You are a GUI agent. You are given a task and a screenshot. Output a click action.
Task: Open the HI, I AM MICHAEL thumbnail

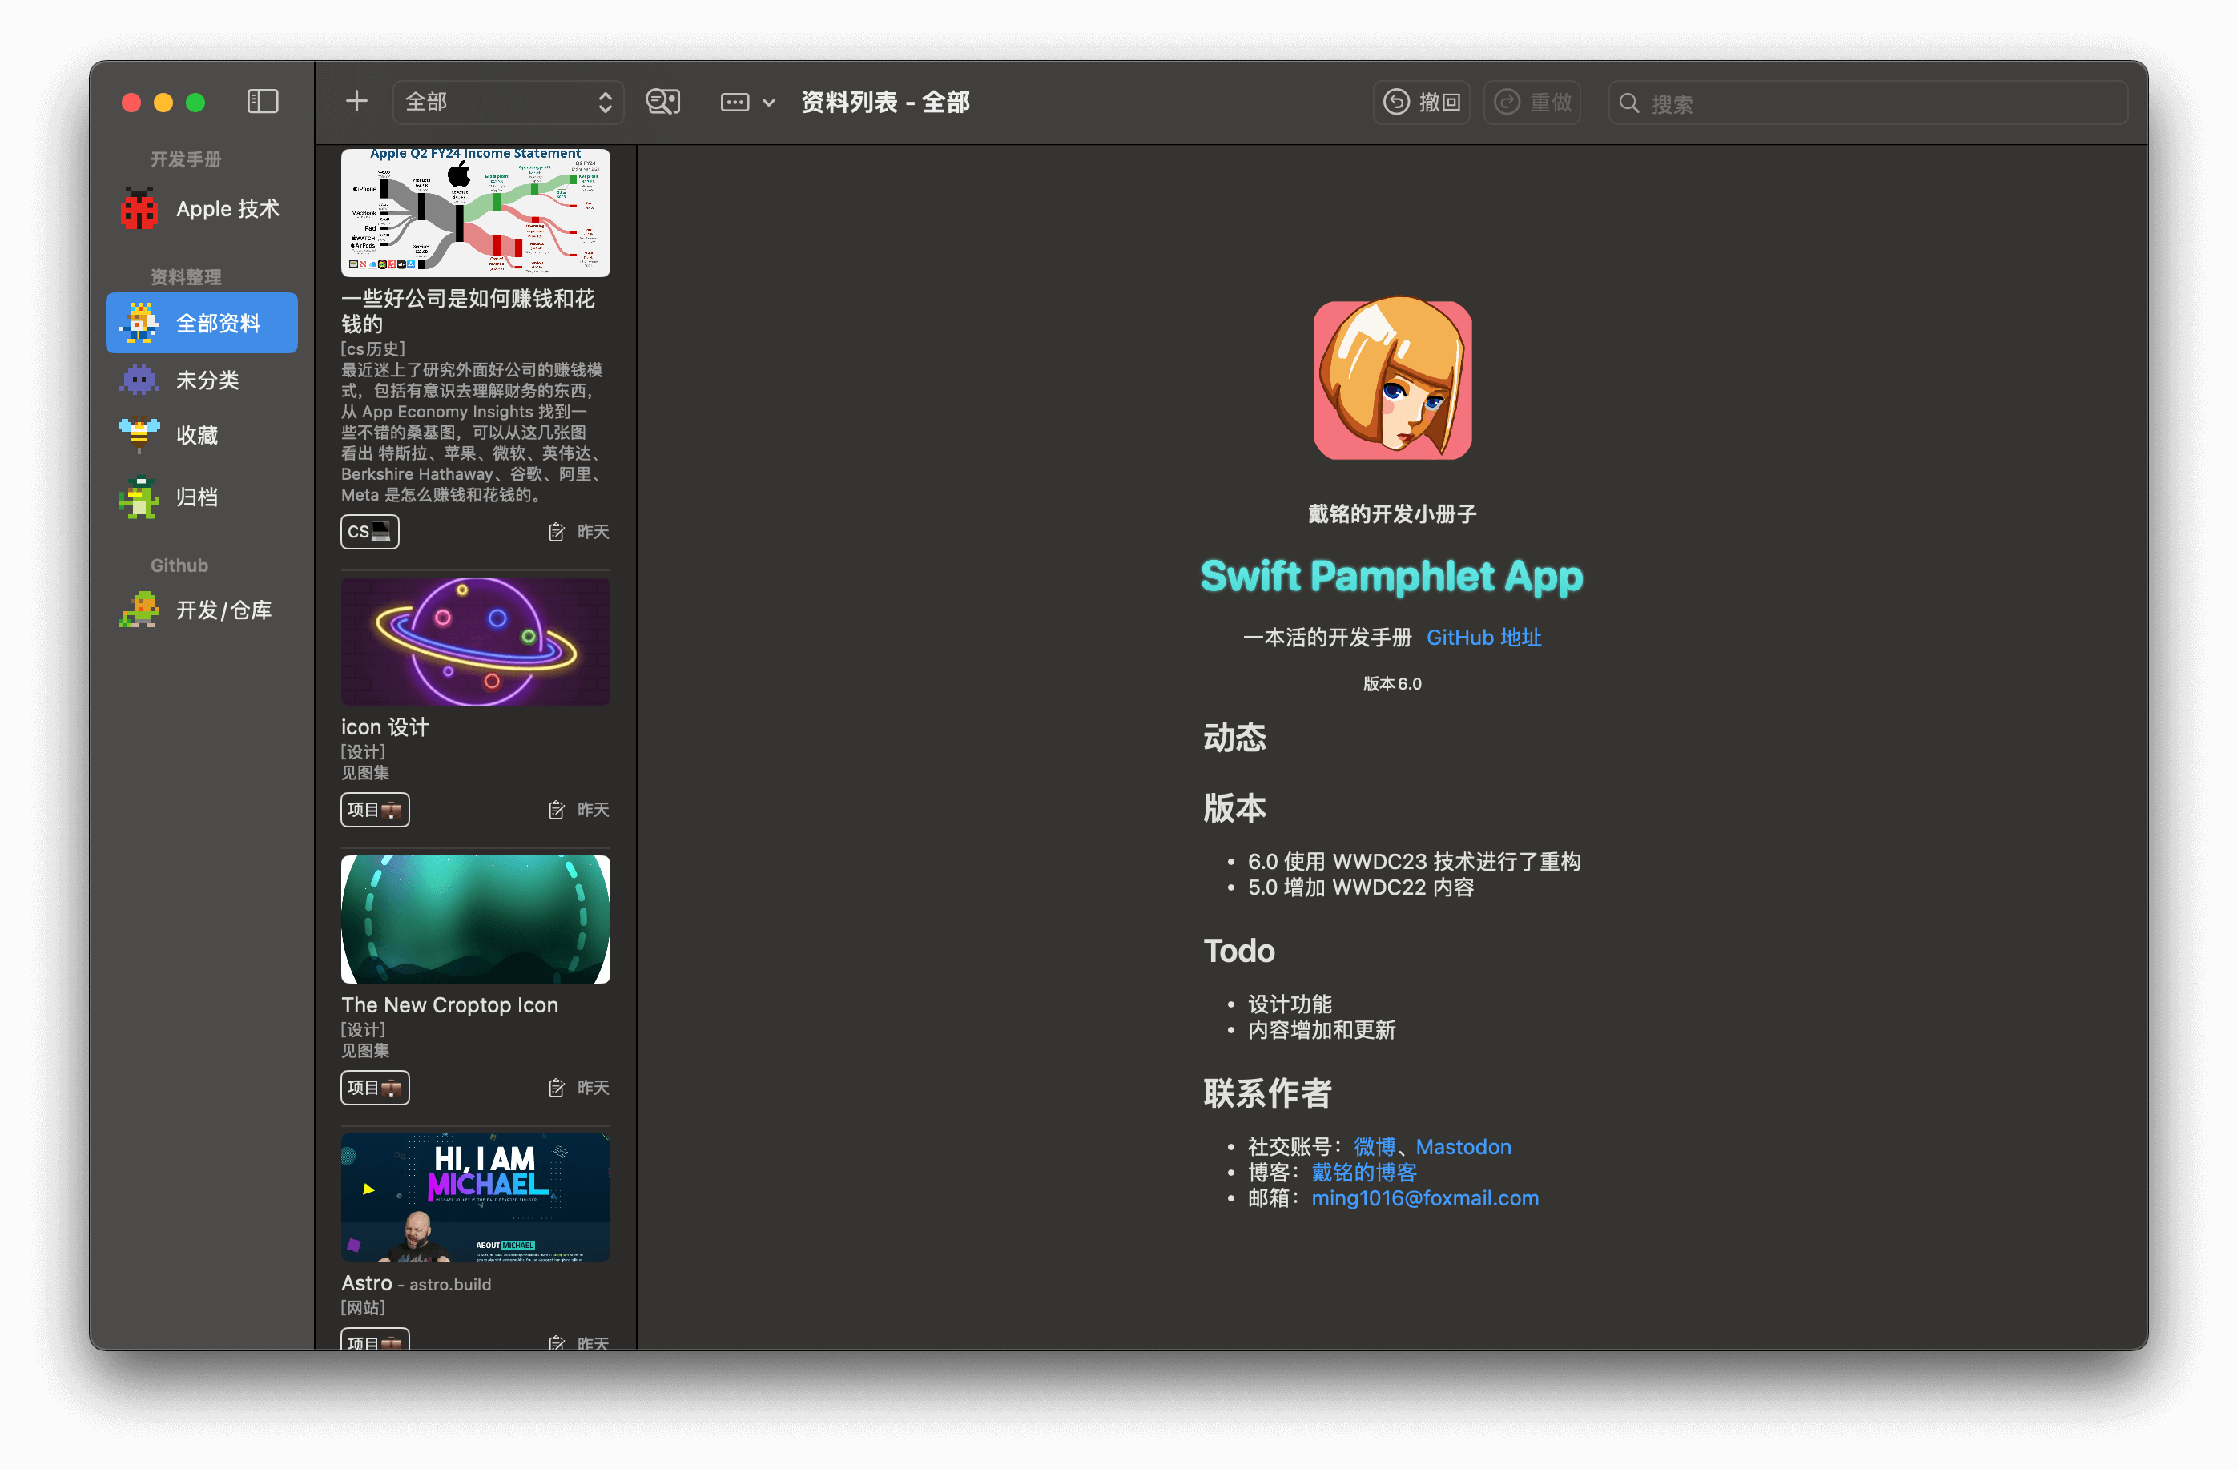(475, 1197)
